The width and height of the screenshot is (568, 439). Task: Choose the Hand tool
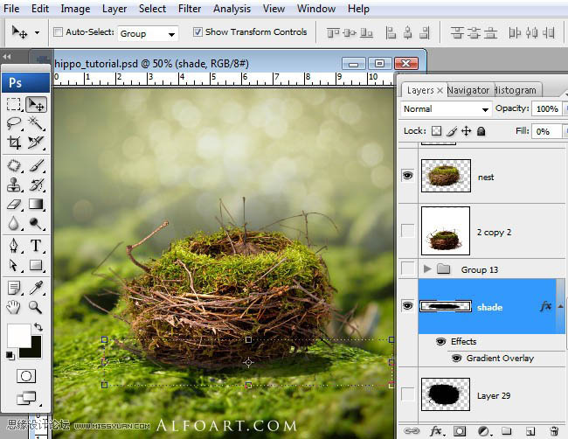(14, 307)
